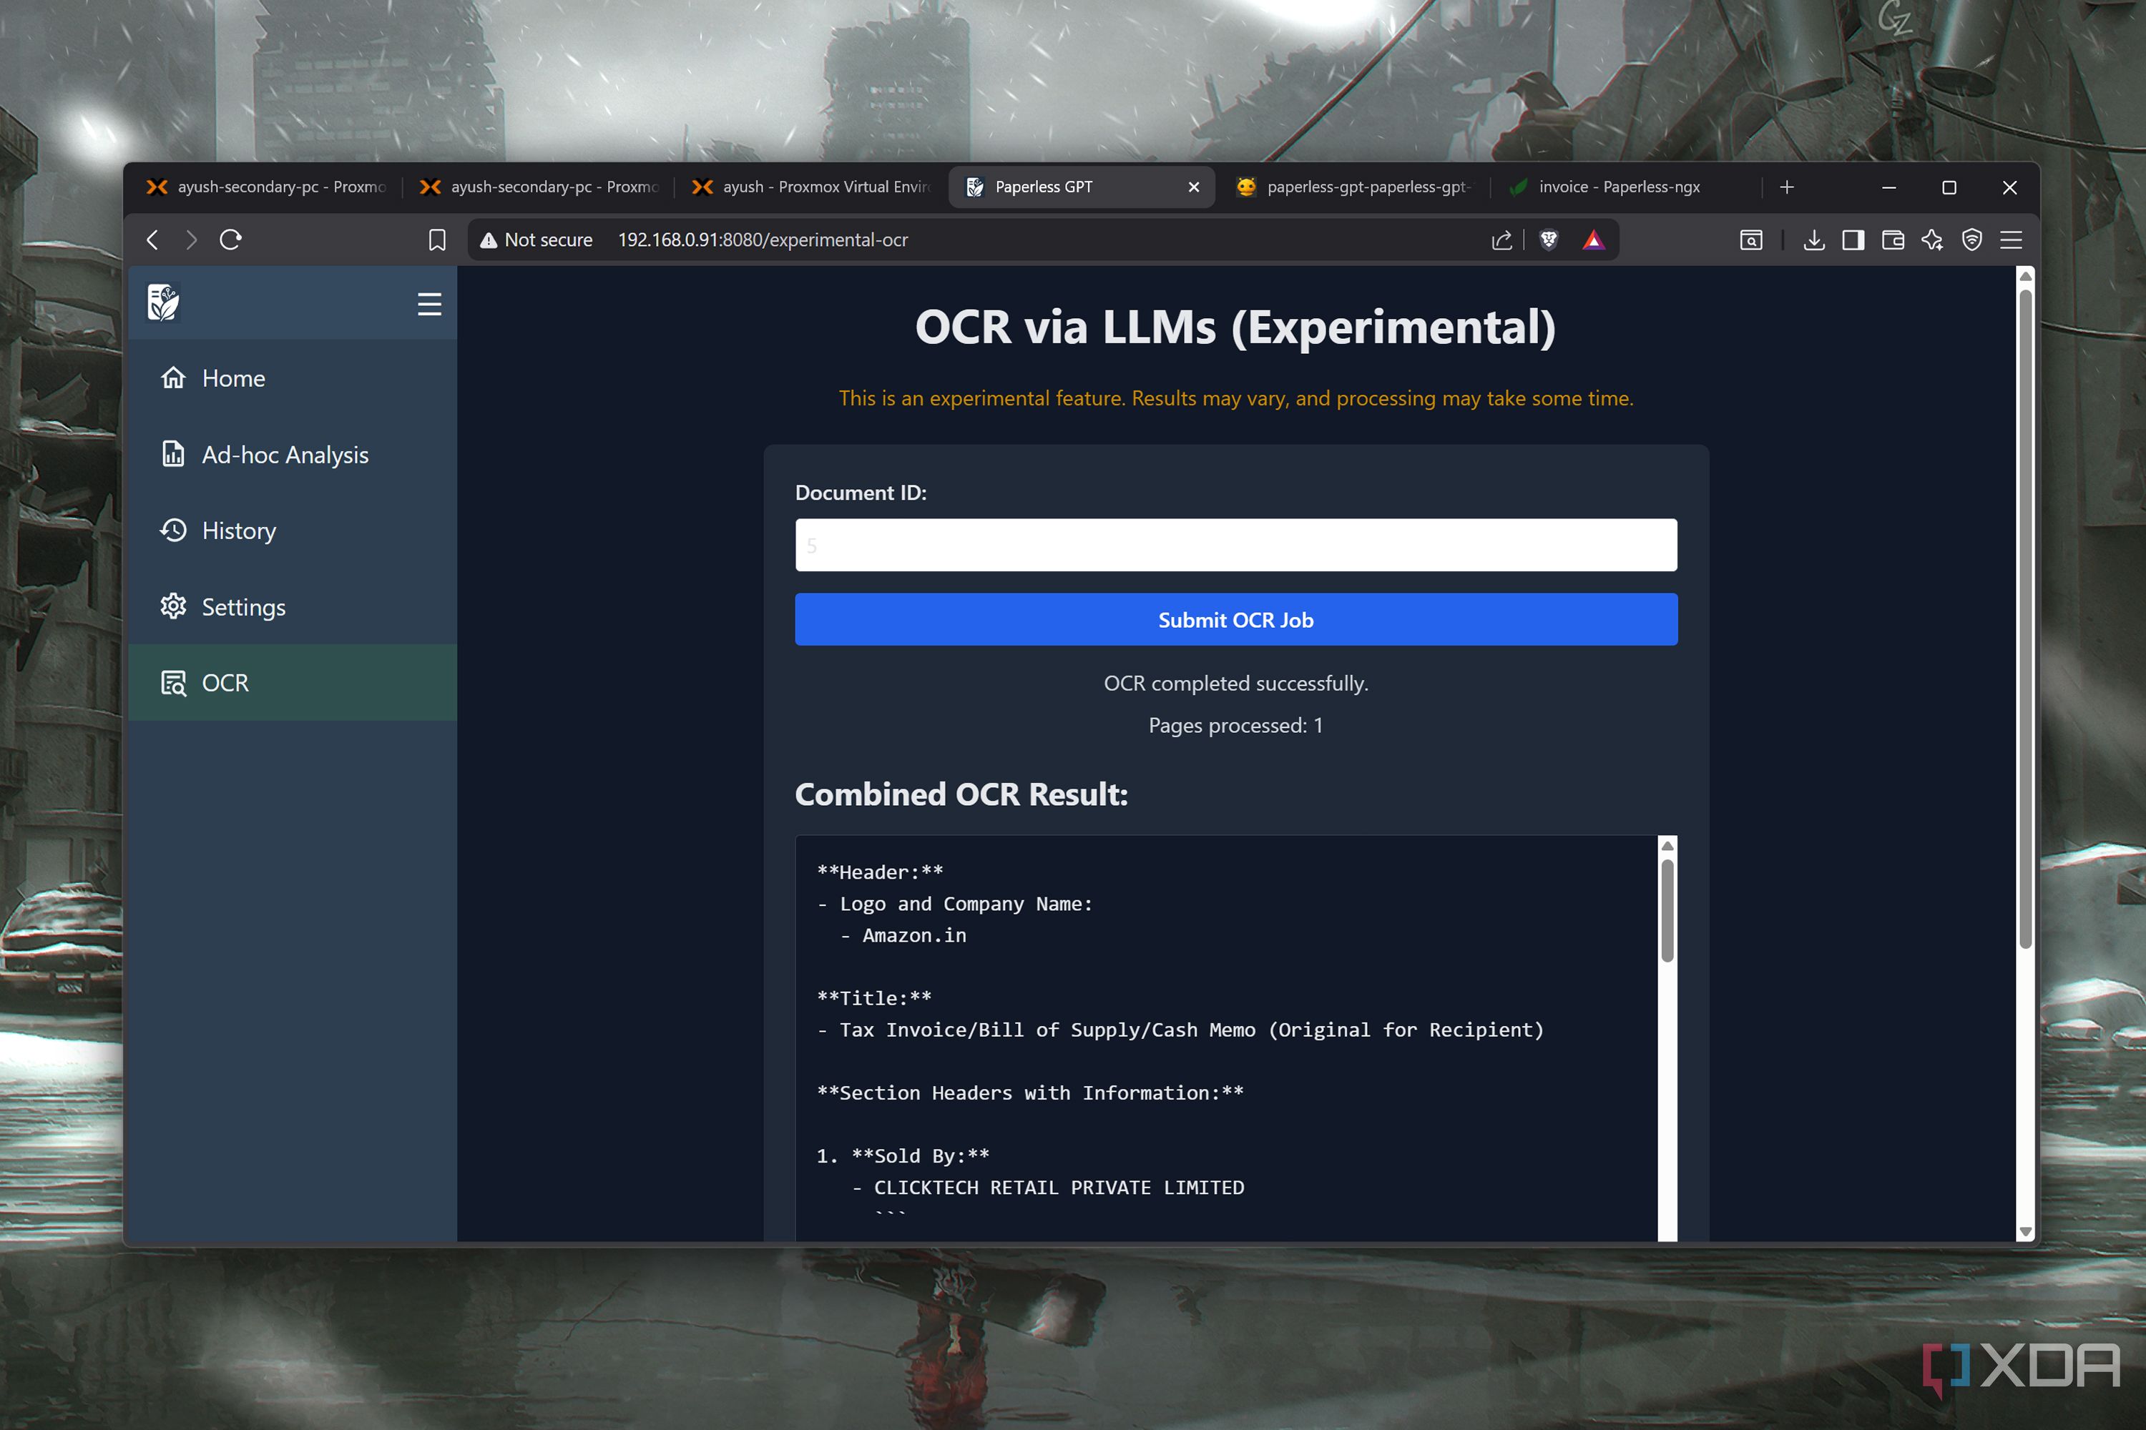Image resolution: width=2146 pixels, height=1430 pixels.
Task: Click the "CLICKTECH RETAIL PRIVATE LIMITED" line
Action: point(1059,1188)
